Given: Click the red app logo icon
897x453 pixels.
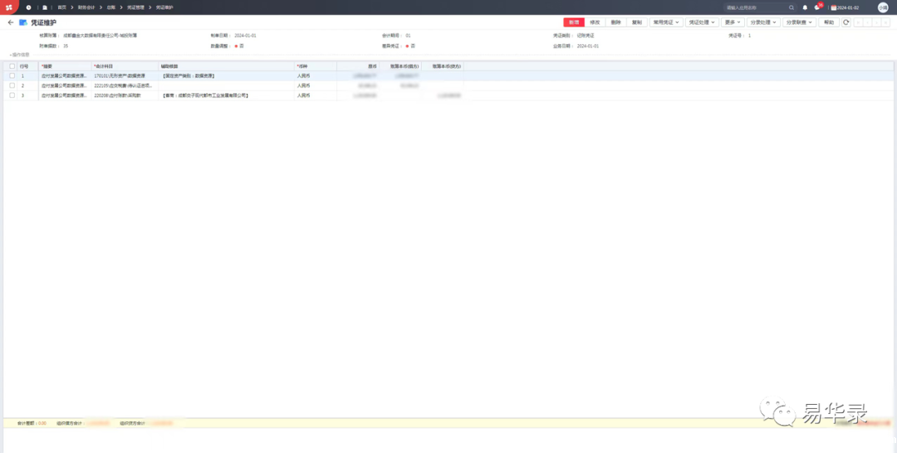Looking at the screenshot, I should pyautogui.click(x=8, y=7).
